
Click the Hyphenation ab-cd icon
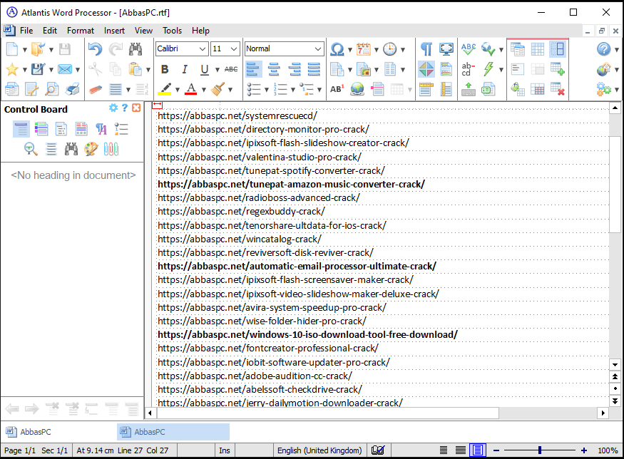(x=469, y=69)
